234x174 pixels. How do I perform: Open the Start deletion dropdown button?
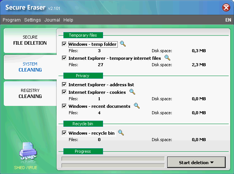click(x=196, y=162)
